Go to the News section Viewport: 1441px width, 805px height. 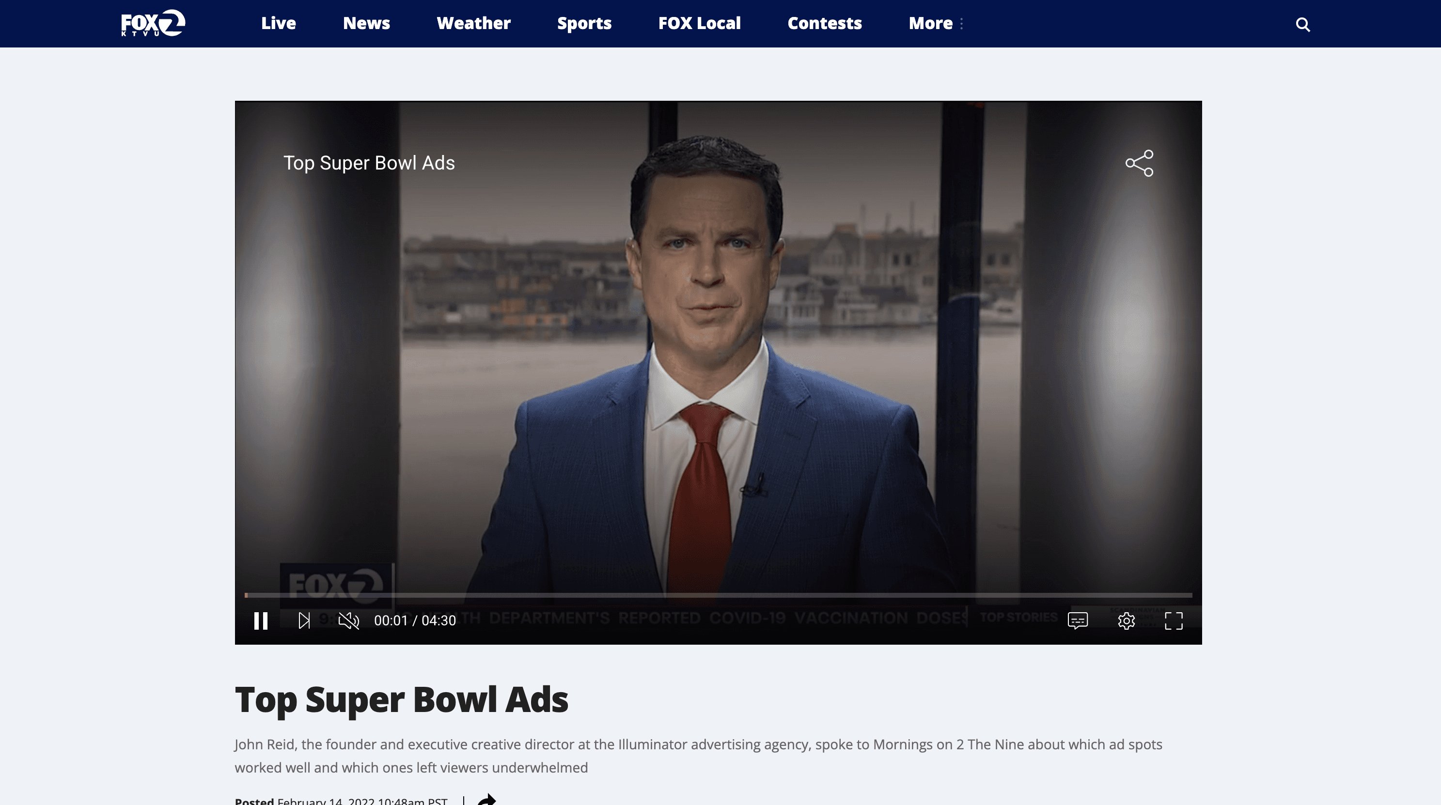coord(366,23)
